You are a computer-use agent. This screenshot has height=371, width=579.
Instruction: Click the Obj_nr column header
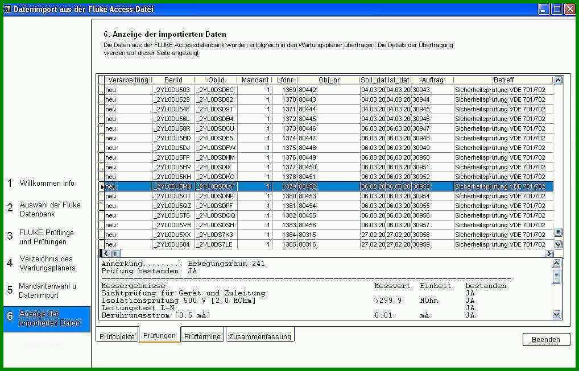(x=329, y=80)
